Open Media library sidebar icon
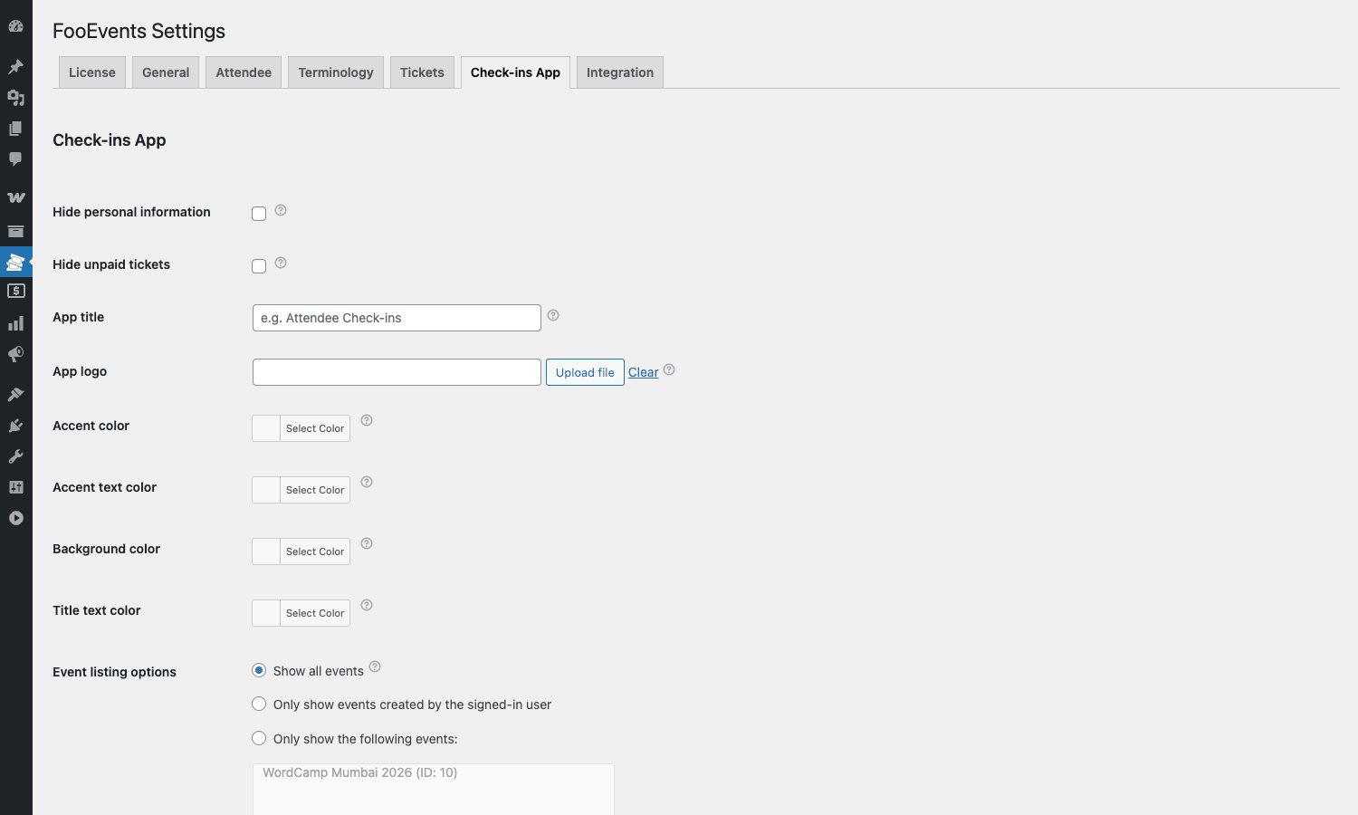The height and width of the screenshot is (815, 1358). (15, 98)
